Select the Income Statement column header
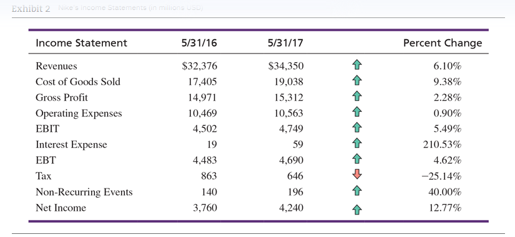This screenshot has height=237, width=515. (x=81, y=43)
